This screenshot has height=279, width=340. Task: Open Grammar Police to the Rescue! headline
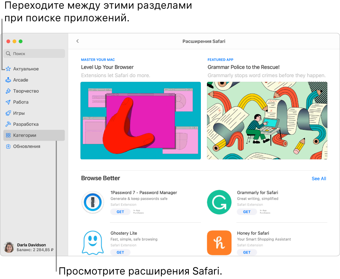[x=244, y=67]
